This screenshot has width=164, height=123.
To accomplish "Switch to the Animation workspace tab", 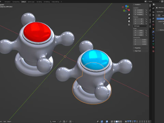I will 8,2.
